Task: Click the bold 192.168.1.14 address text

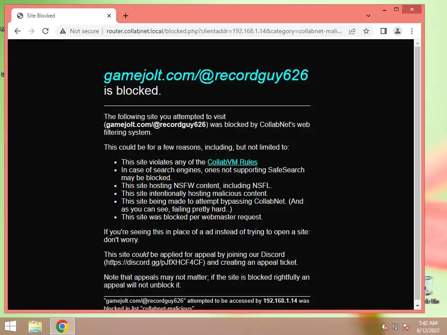Action: [x=280, y=301]
